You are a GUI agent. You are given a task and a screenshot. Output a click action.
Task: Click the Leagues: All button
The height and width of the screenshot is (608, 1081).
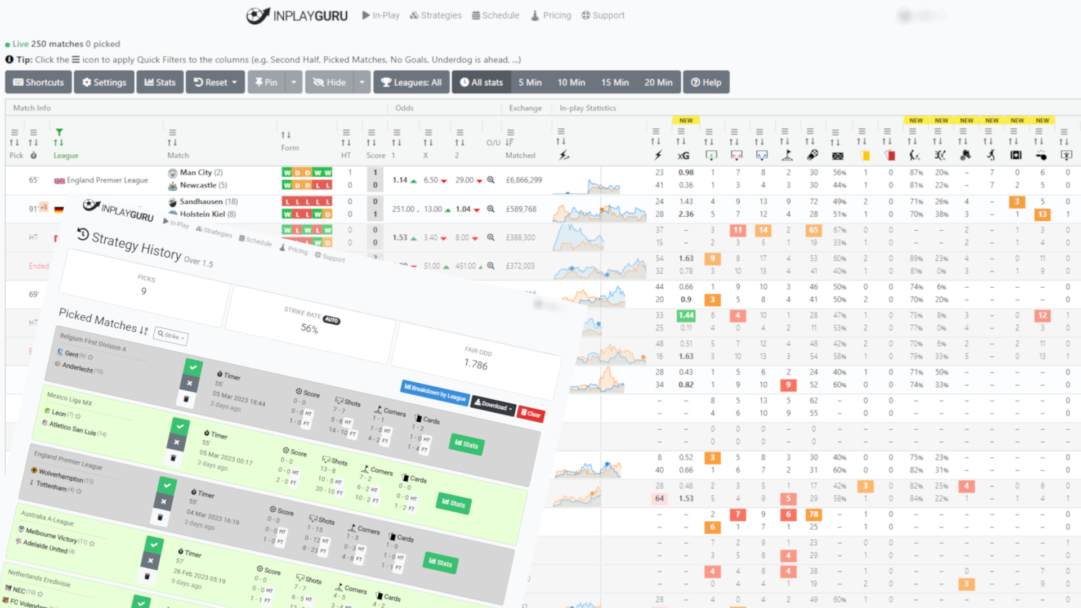pyautogui.click(x=412, y=82)
